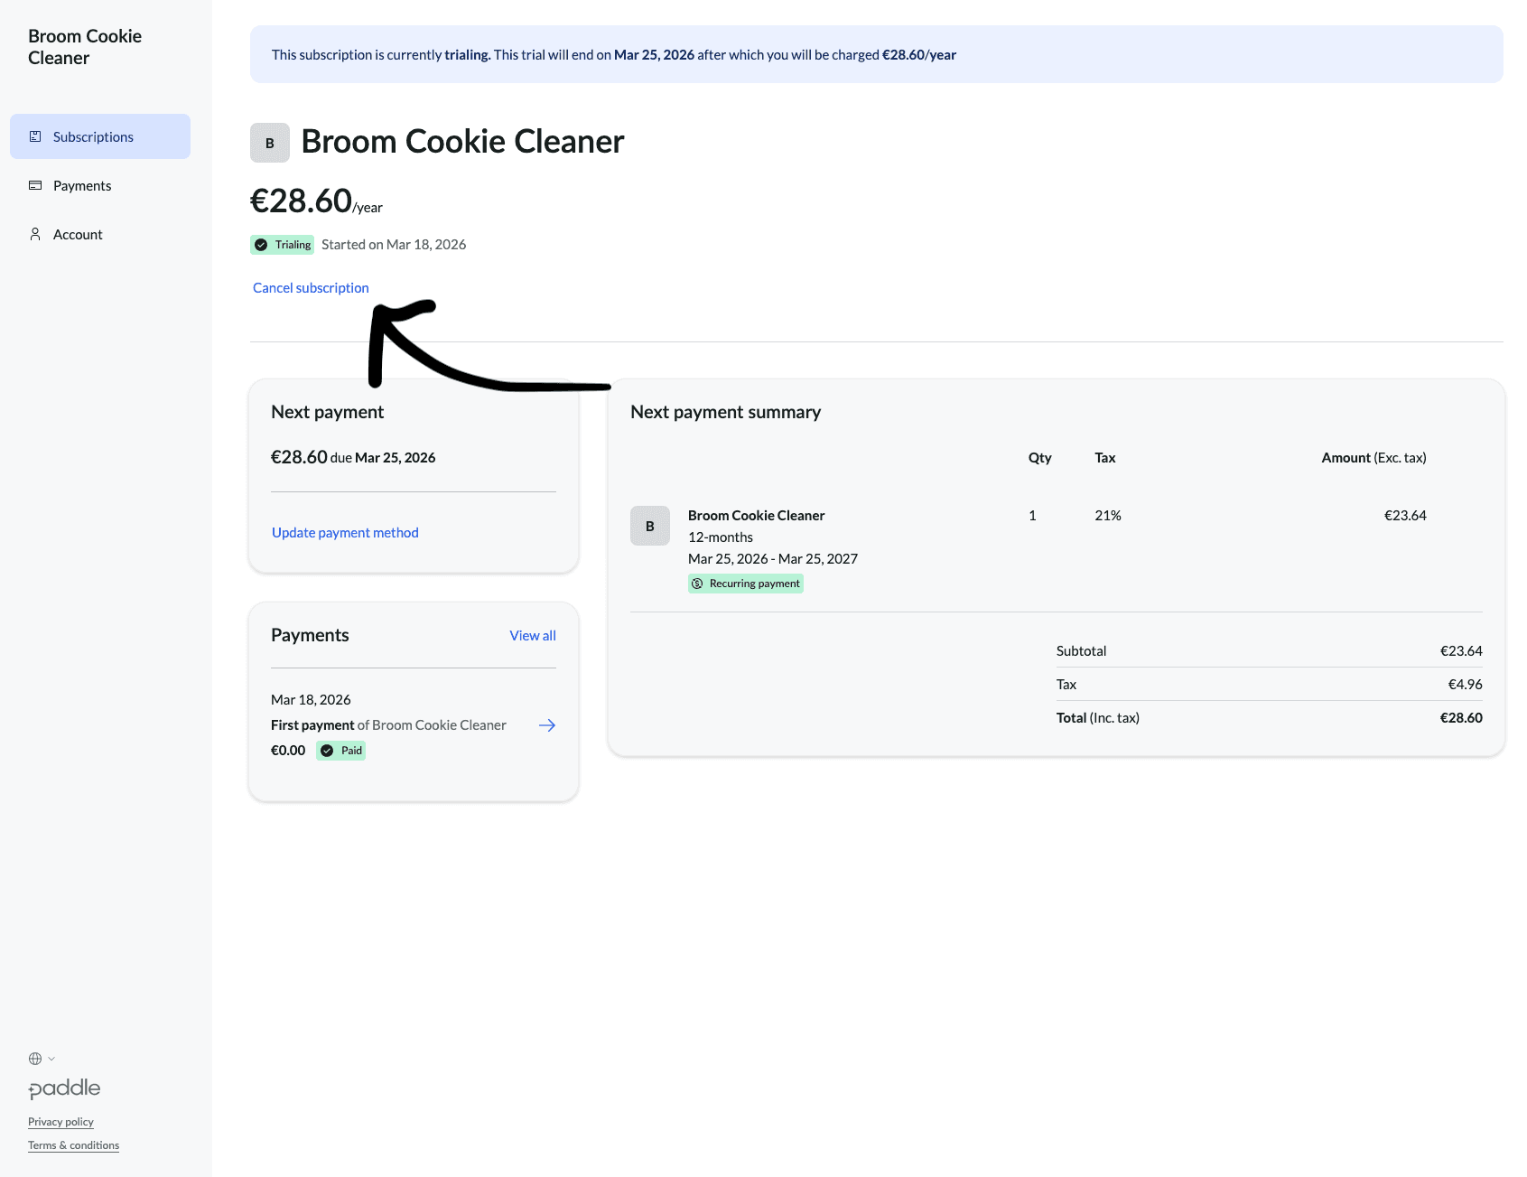Image resolution: width=1527 pixels, height=1177 pixels.
Task: Open the Account menu item
Action: point(78,235)
